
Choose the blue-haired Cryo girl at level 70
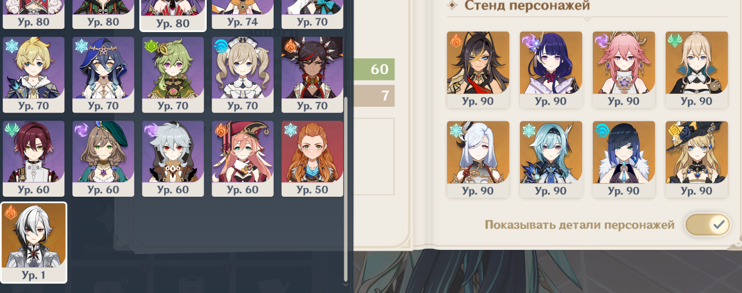[103, 75]
